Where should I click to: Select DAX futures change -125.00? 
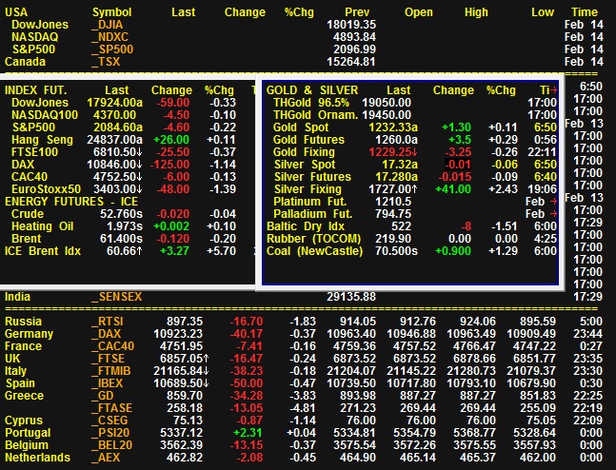[x=169, y=165]
